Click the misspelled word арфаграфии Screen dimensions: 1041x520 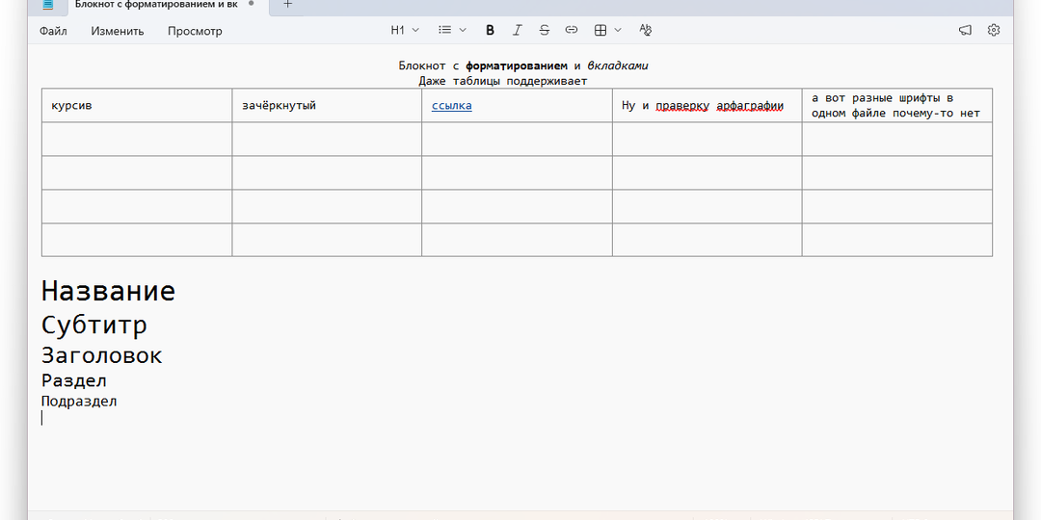click(x=750, y=106)
